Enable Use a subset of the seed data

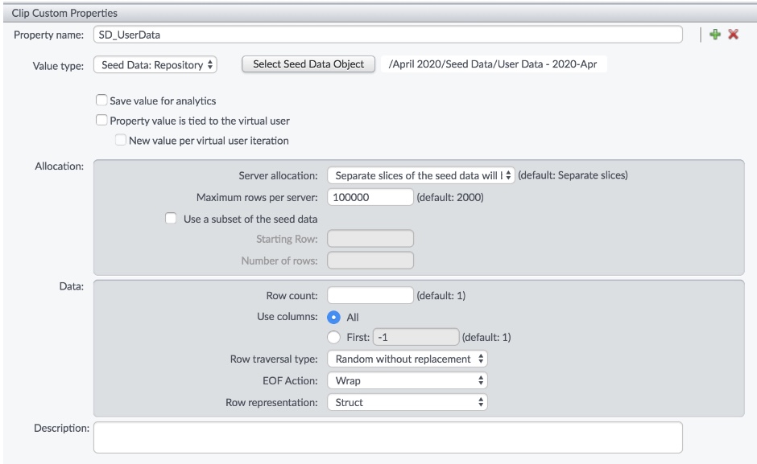pos(170,218)
